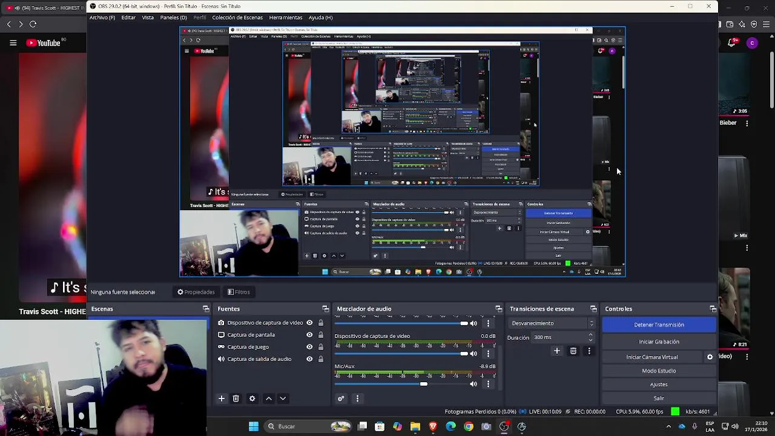Click Iniciar Grabación button
This screenshot has width=775, height=436.
pos(659,342)
